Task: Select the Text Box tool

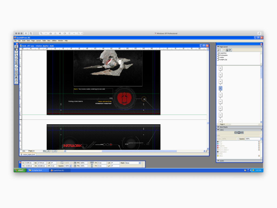Action: [x=16, y=58]
